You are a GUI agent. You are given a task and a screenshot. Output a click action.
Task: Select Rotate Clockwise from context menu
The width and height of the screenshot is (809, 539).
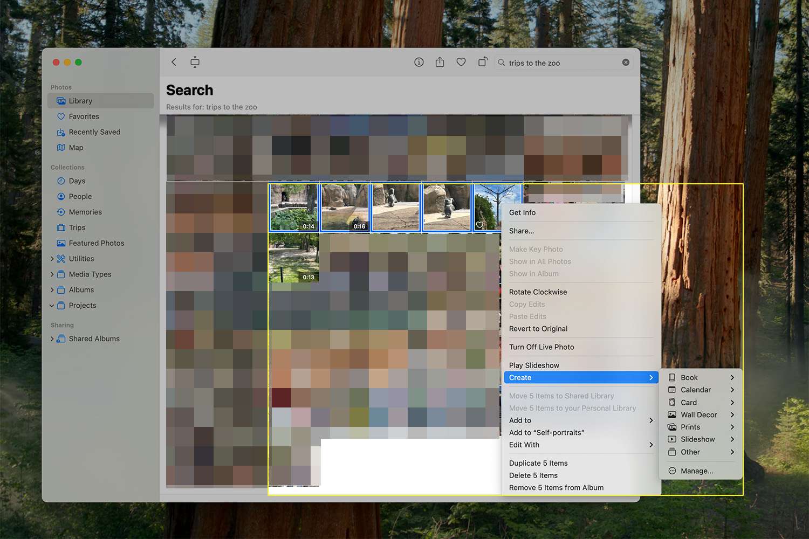pos(538,292)
